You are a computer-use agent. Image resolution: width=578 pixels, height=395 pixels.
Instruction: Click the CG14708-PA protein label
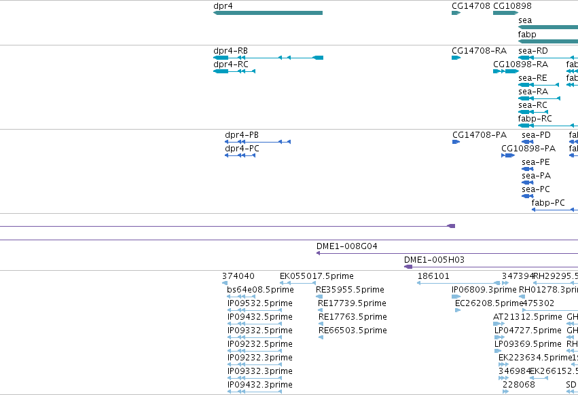[480, 135]
